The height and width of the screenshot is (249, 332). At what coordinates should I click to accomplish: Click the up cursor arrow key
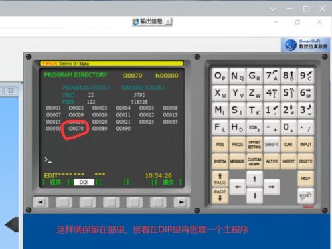coord(254,179)
